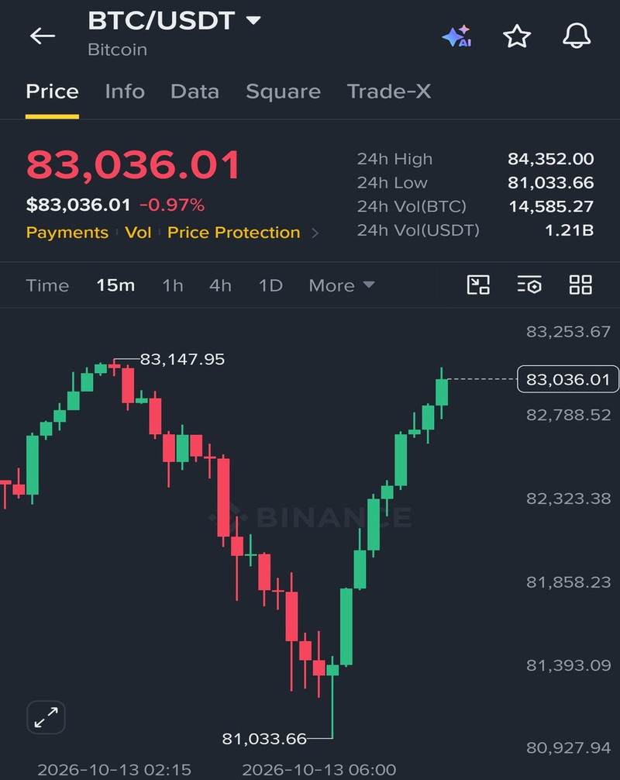The image size is (620, 780).
Task: Select the 1D timeframe button
Action: tap(270, 285)
